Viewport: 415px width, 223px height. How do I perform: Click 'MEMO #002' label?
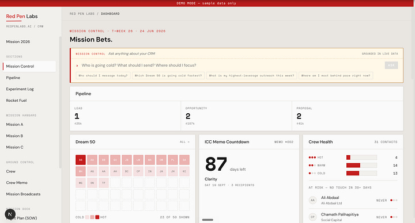click(284, 142)
